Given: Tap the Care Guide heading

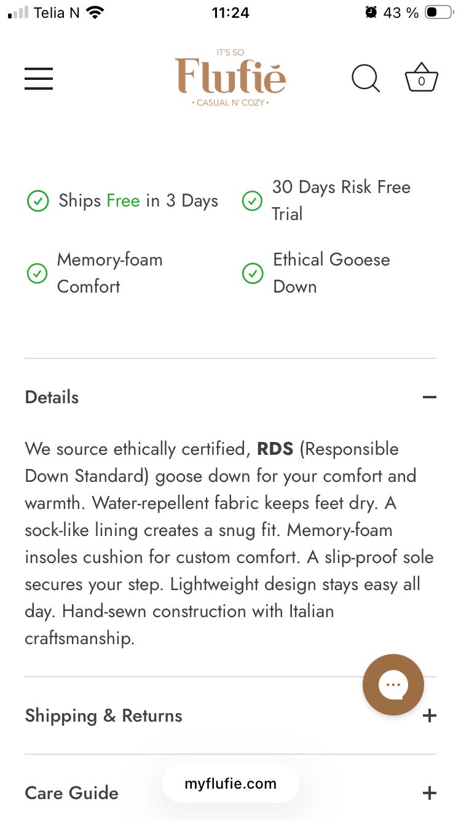Looking at the screenshot, I should pos(71,793).
